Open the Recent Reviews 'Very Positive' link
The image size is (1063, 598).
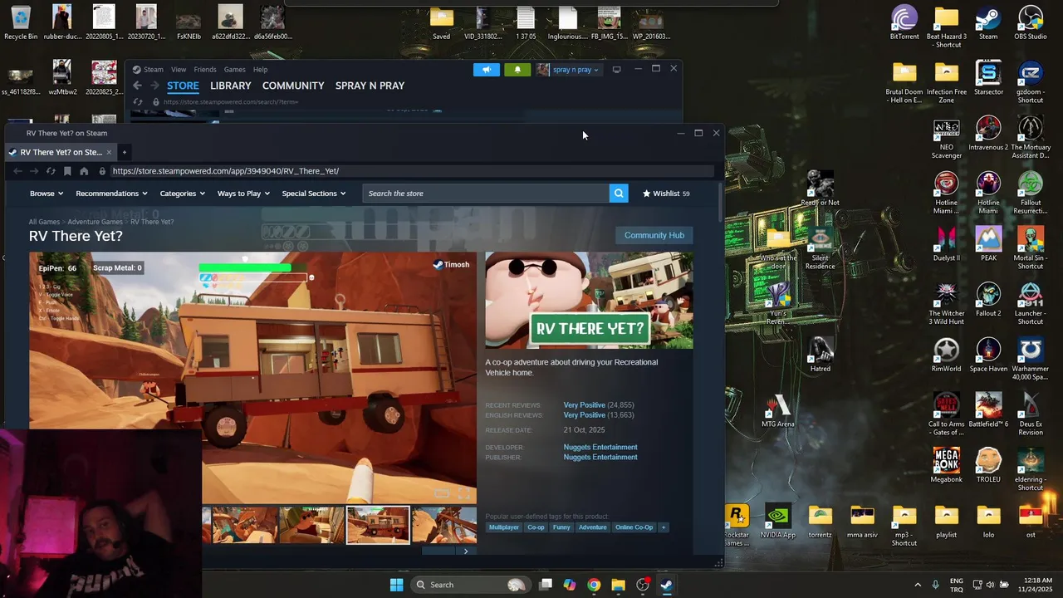pyautogui.click(x=585, y=405)
